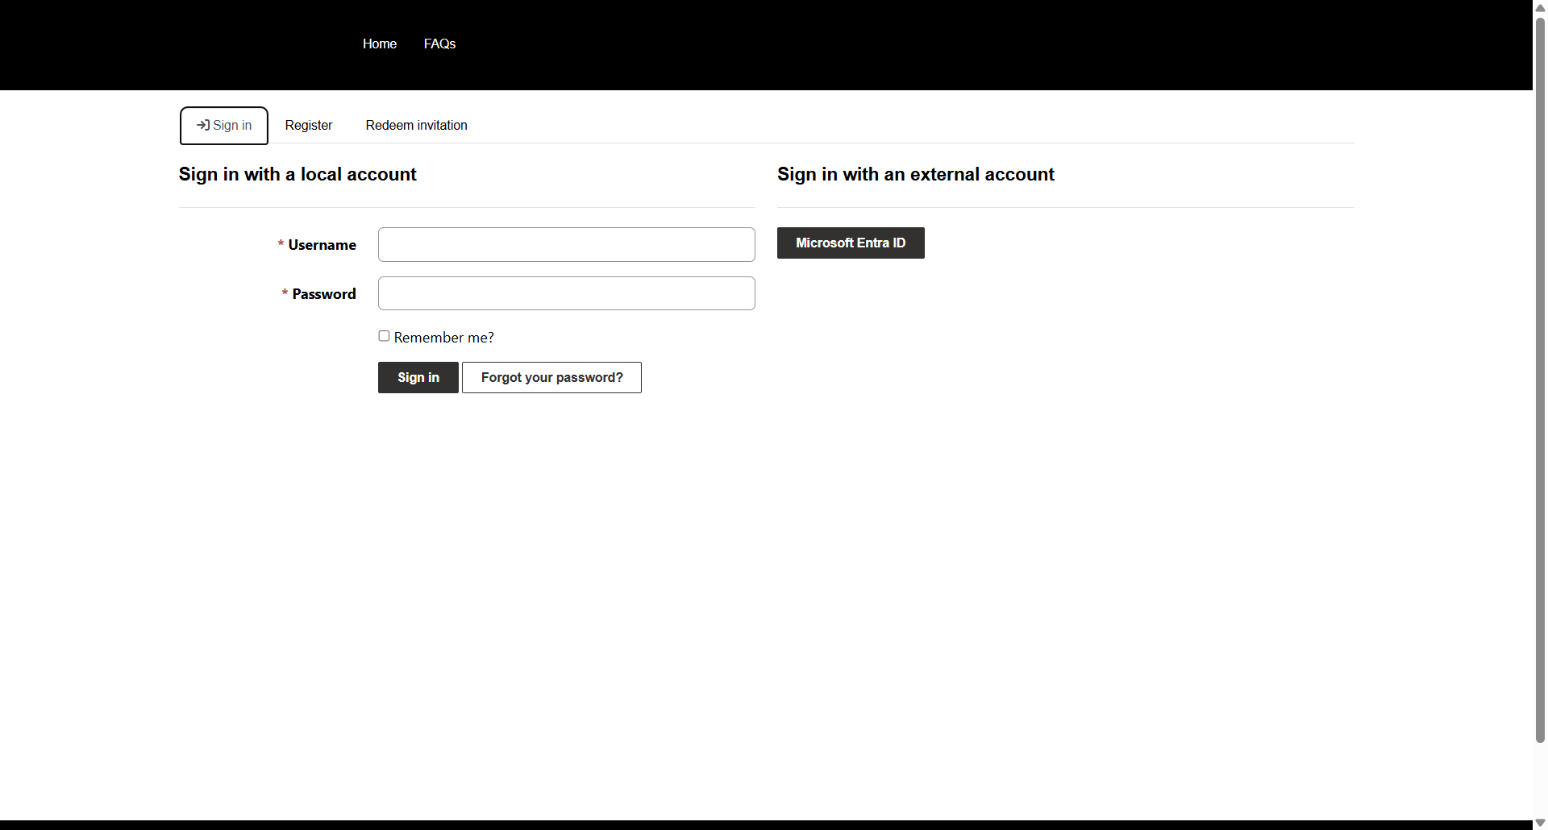Click the Password field label
Screen dimensions: 1548x830
click(x=324, y=294)
